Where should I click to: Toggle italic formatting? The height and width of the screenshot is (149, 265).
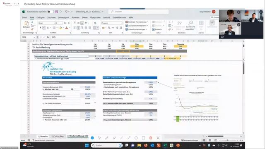[44, 28]
